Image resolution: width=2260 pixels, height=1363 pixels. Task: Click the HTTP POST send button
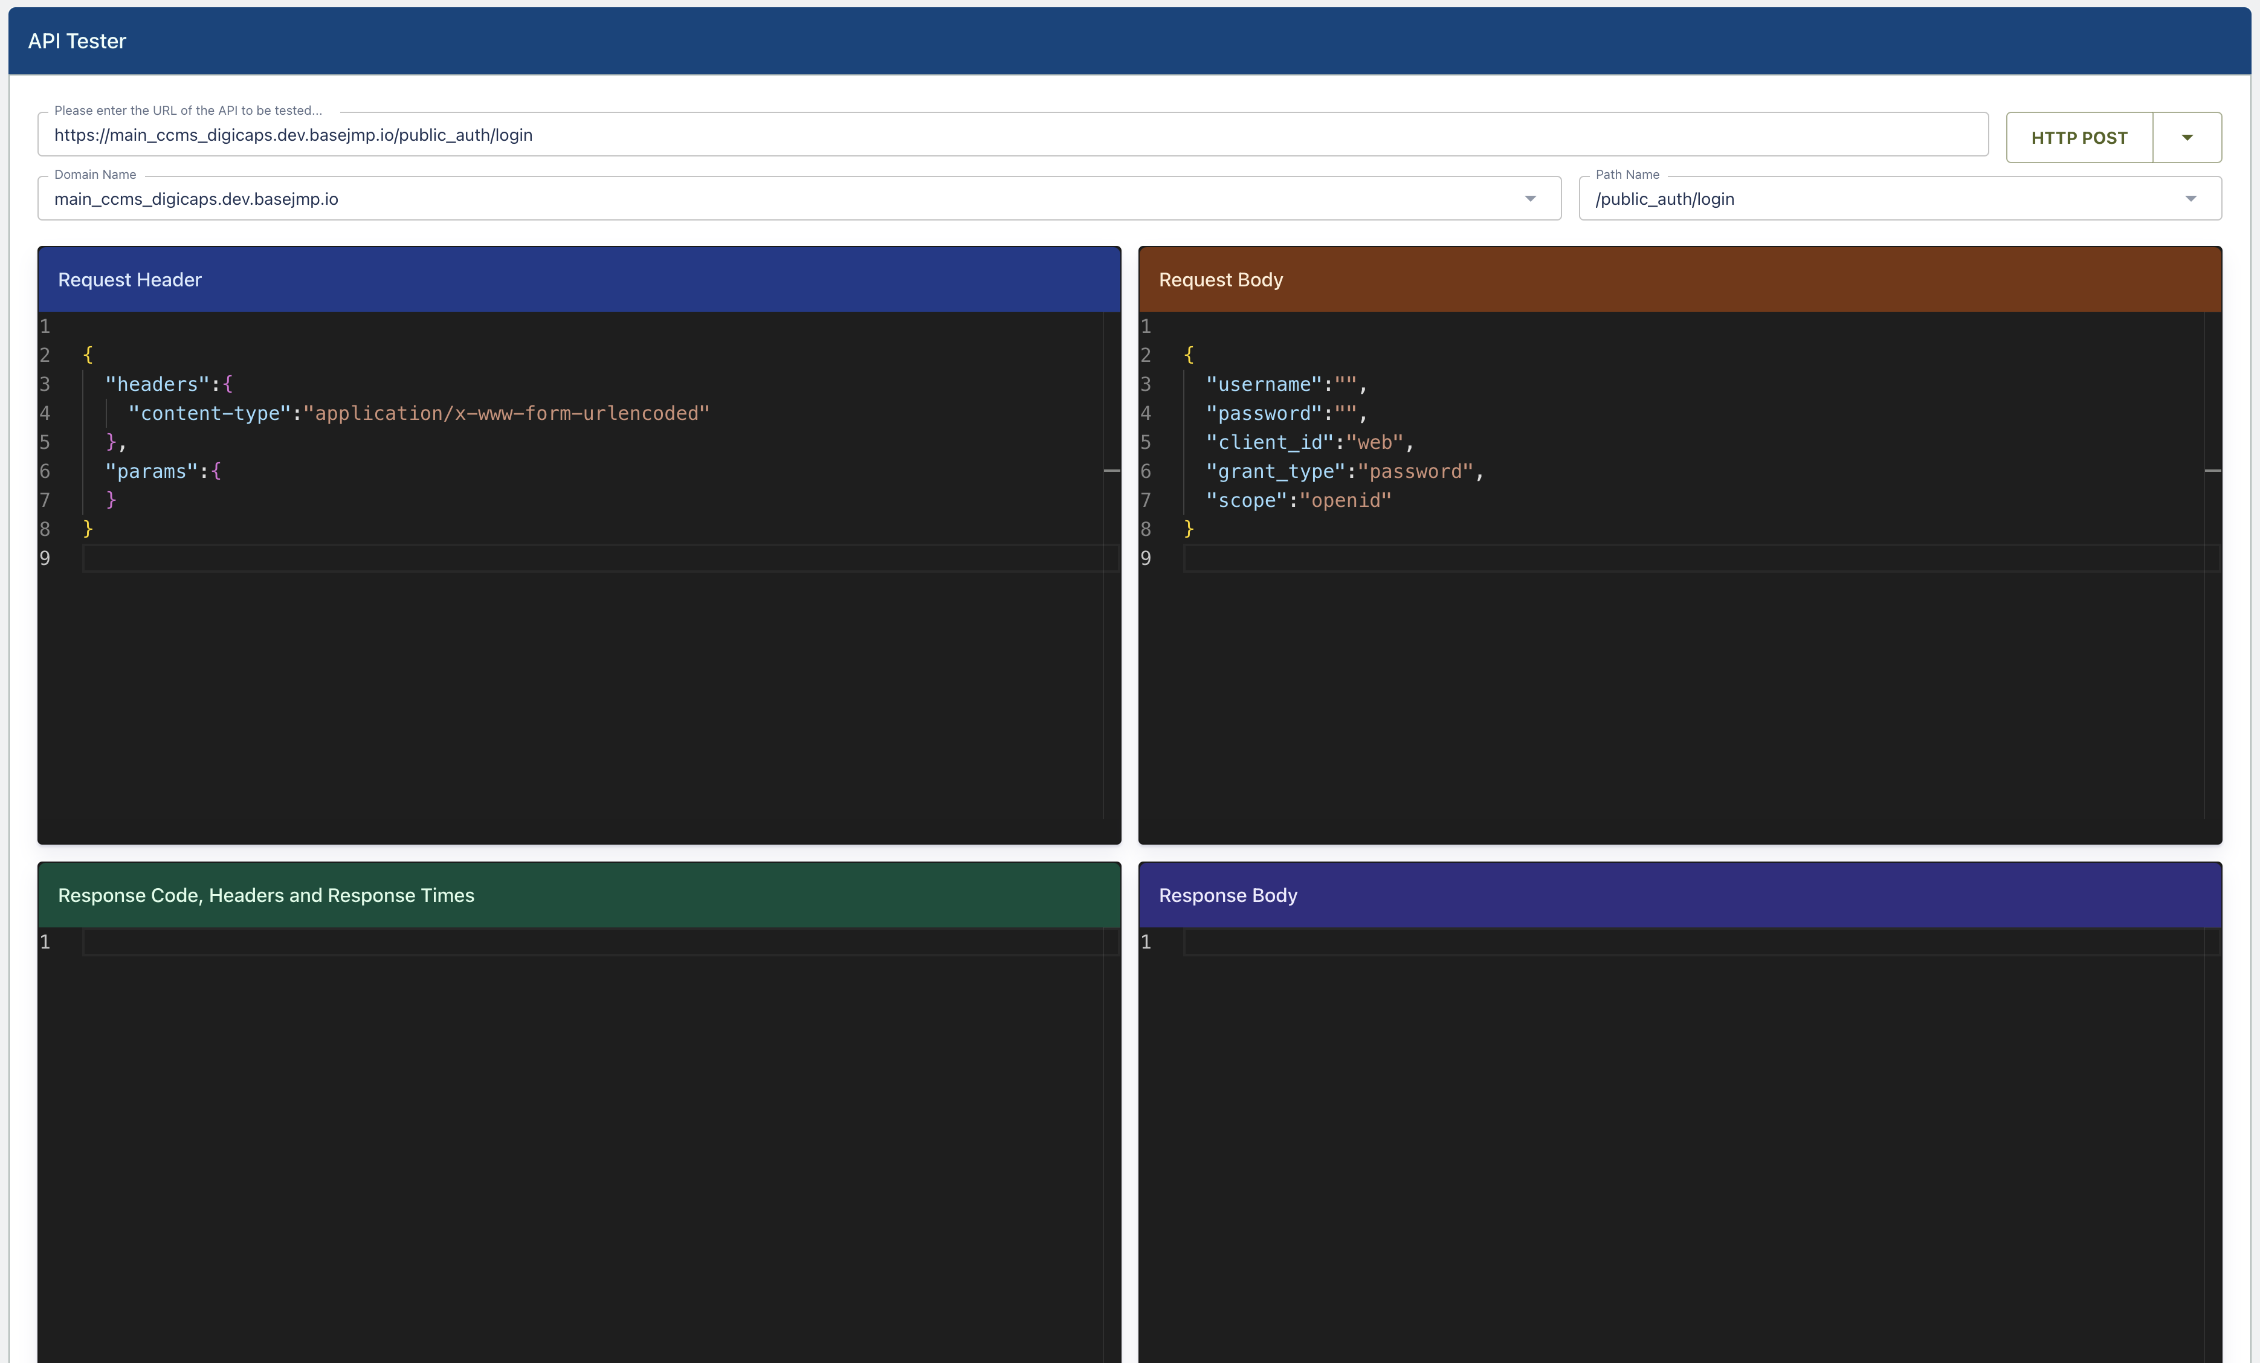click(x=2078, y=138)
